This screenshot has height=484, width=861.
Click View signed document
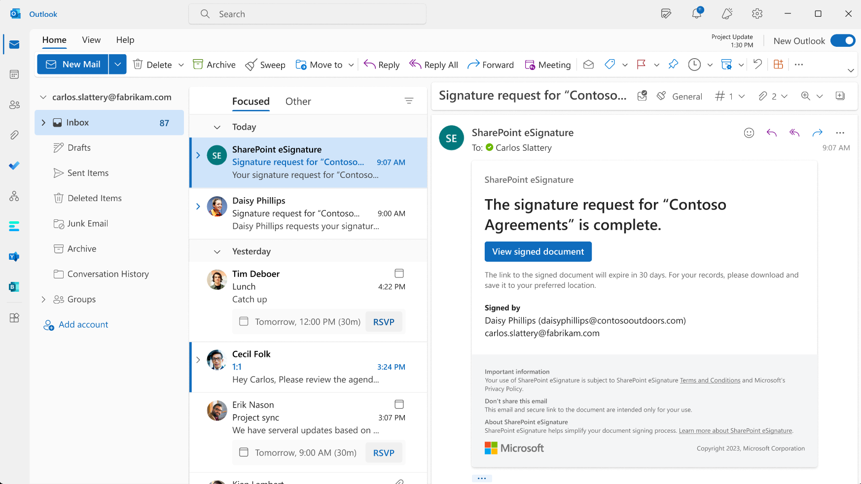[x=538, y=251]
